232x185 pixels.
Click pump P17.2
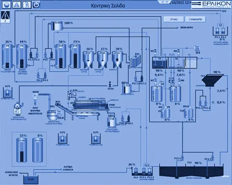(x=142, y=78)
